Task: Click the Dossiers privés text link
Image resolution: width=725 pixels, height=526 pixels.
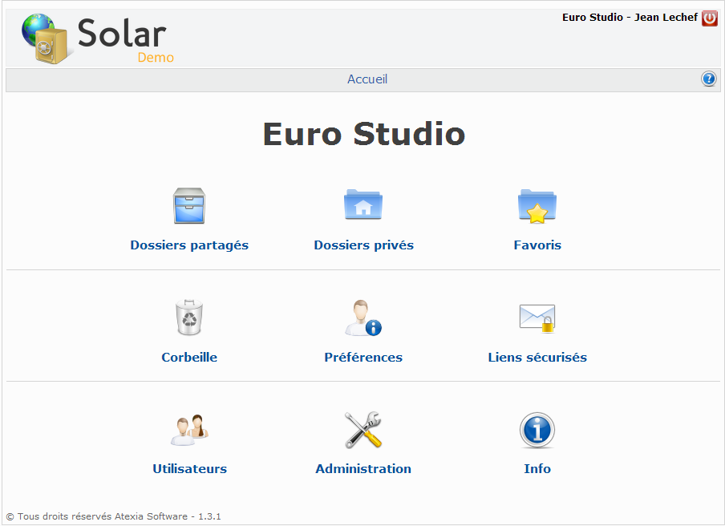Action: 363,245
